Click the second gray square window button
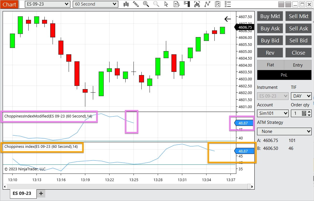The image size is (314, 201). 288,4
